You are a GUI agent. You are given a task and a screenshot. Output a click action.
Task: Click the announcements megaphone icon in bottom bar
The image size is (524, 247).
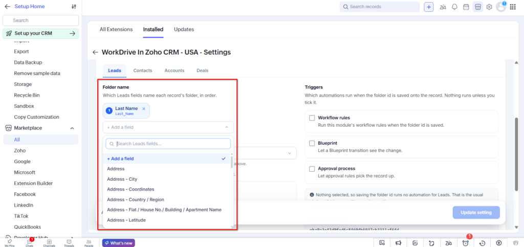pos(398,243)
